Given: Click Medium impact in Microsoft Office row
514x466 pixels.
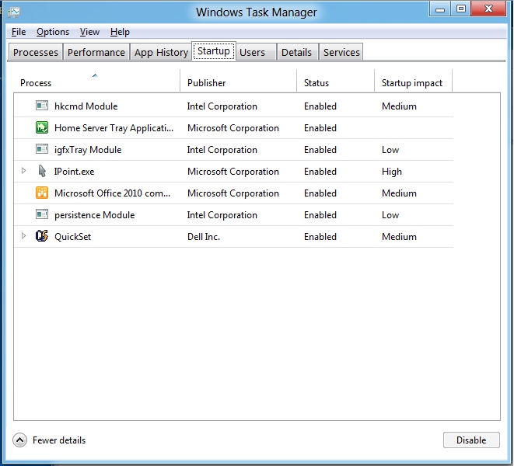Looking at the screenshot, I should [399, 193].
